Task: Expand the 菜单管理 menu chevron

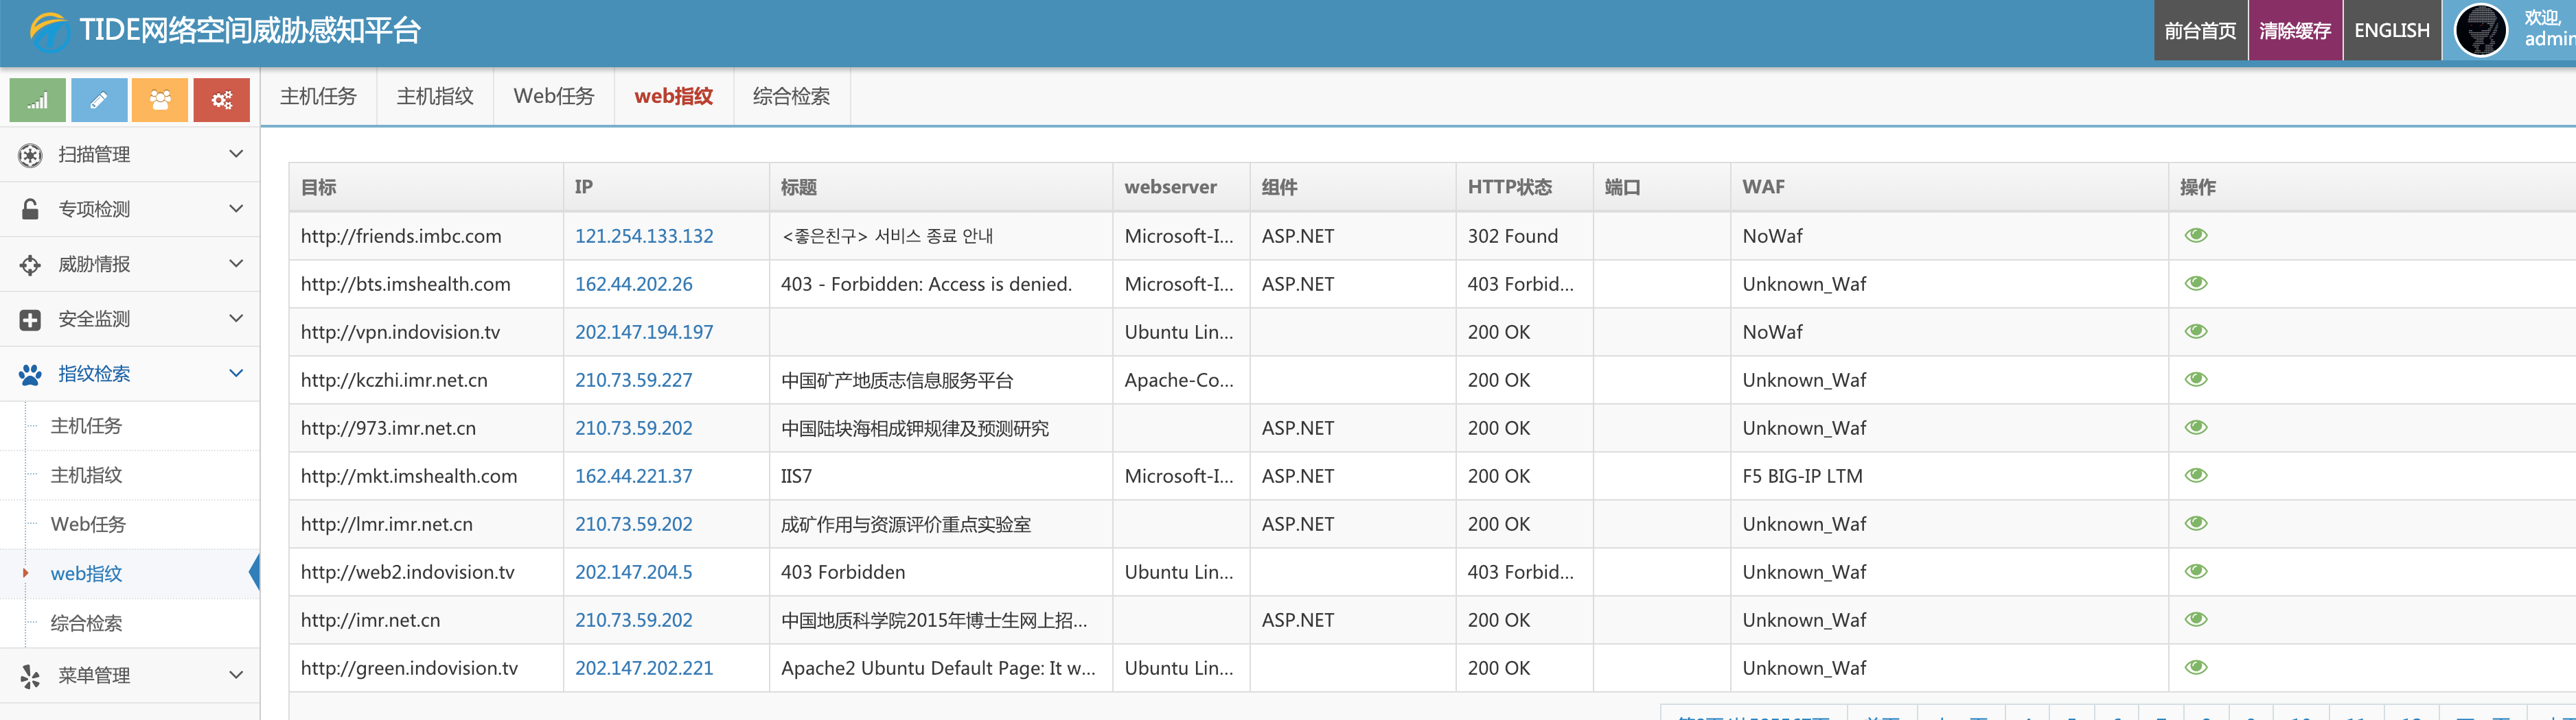Action: (x=236, y=675)
